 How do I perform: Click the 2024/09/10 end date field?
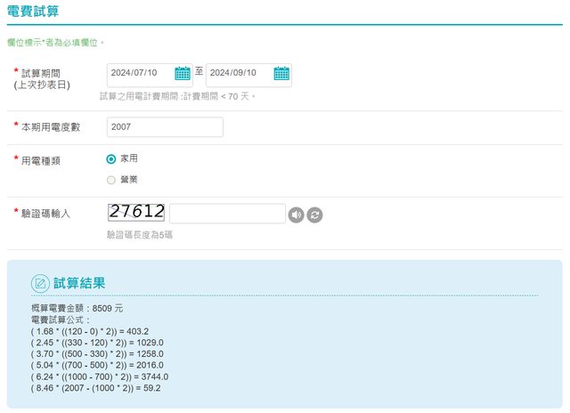click(x=239, y=74)
